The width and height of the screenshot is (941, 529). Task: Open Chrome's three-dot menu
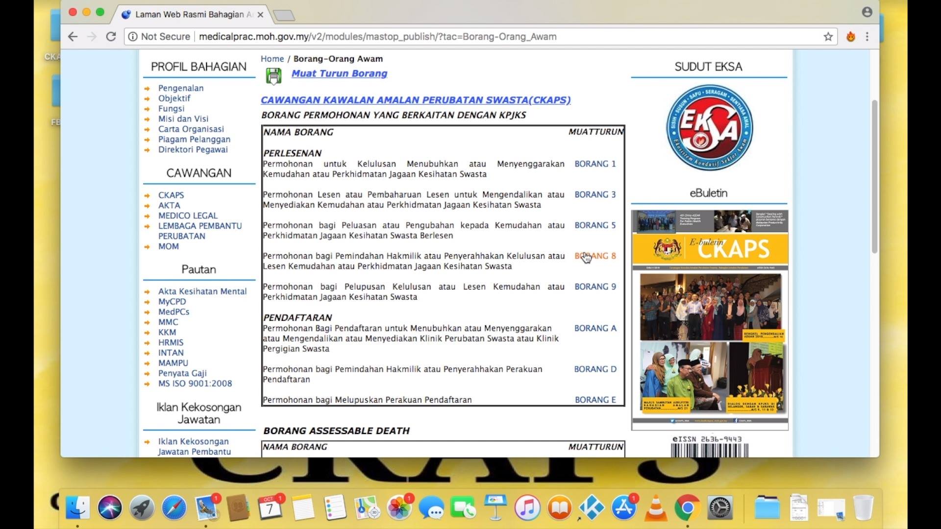[867, 37]
